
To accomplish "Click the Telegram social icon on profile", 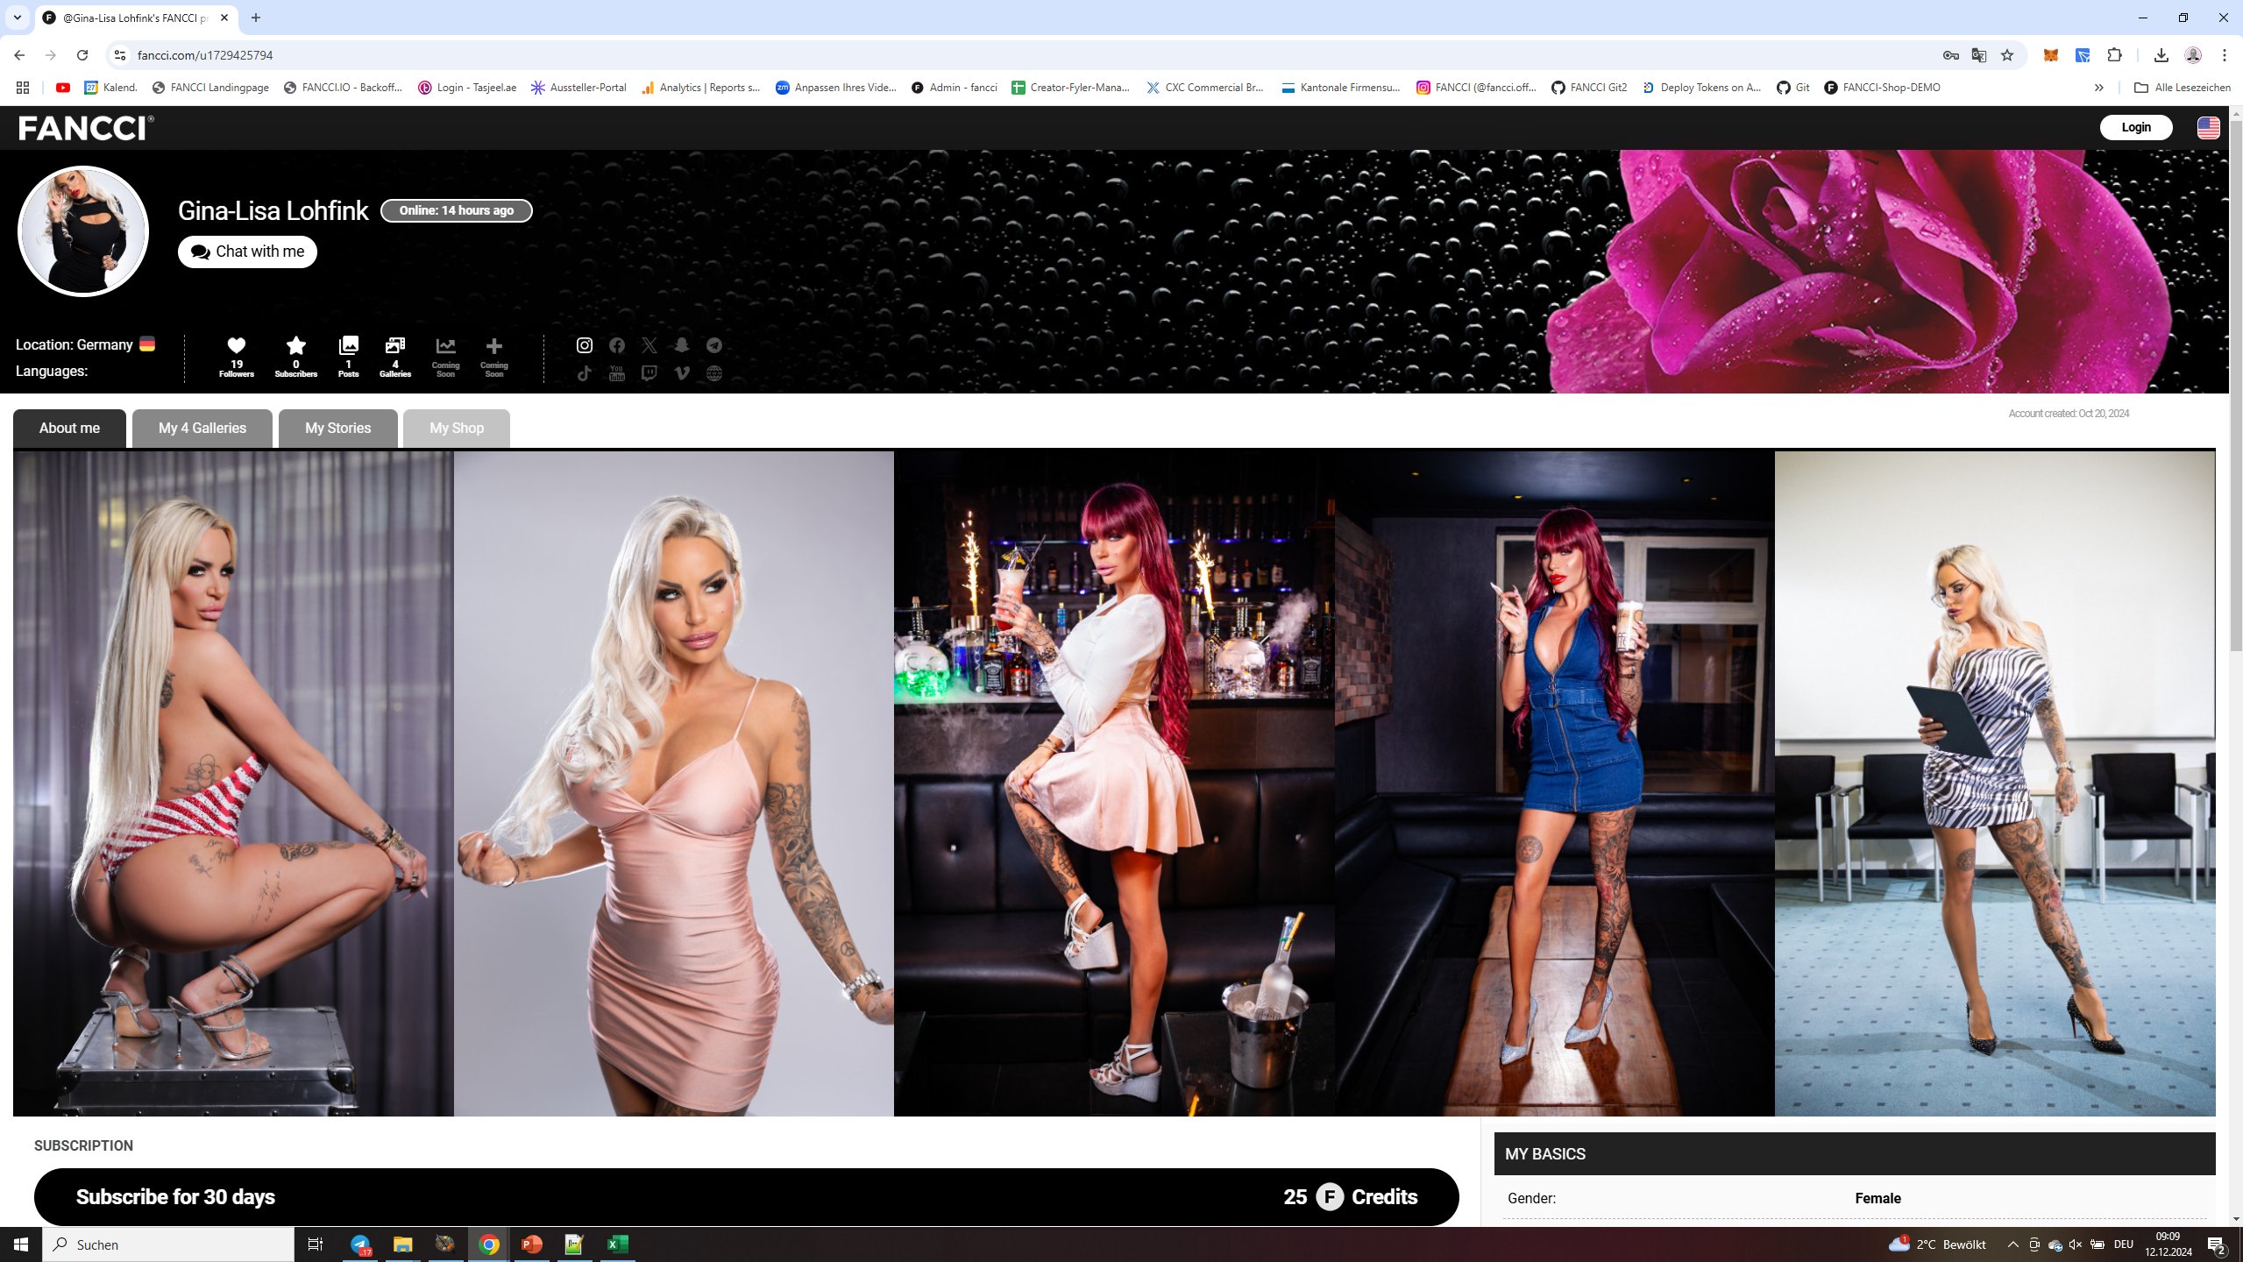I will coord(714,345).
